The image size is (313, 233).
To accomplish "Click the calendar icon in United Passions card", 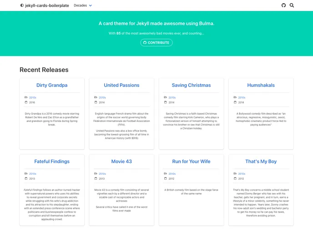I will (96, 102).
